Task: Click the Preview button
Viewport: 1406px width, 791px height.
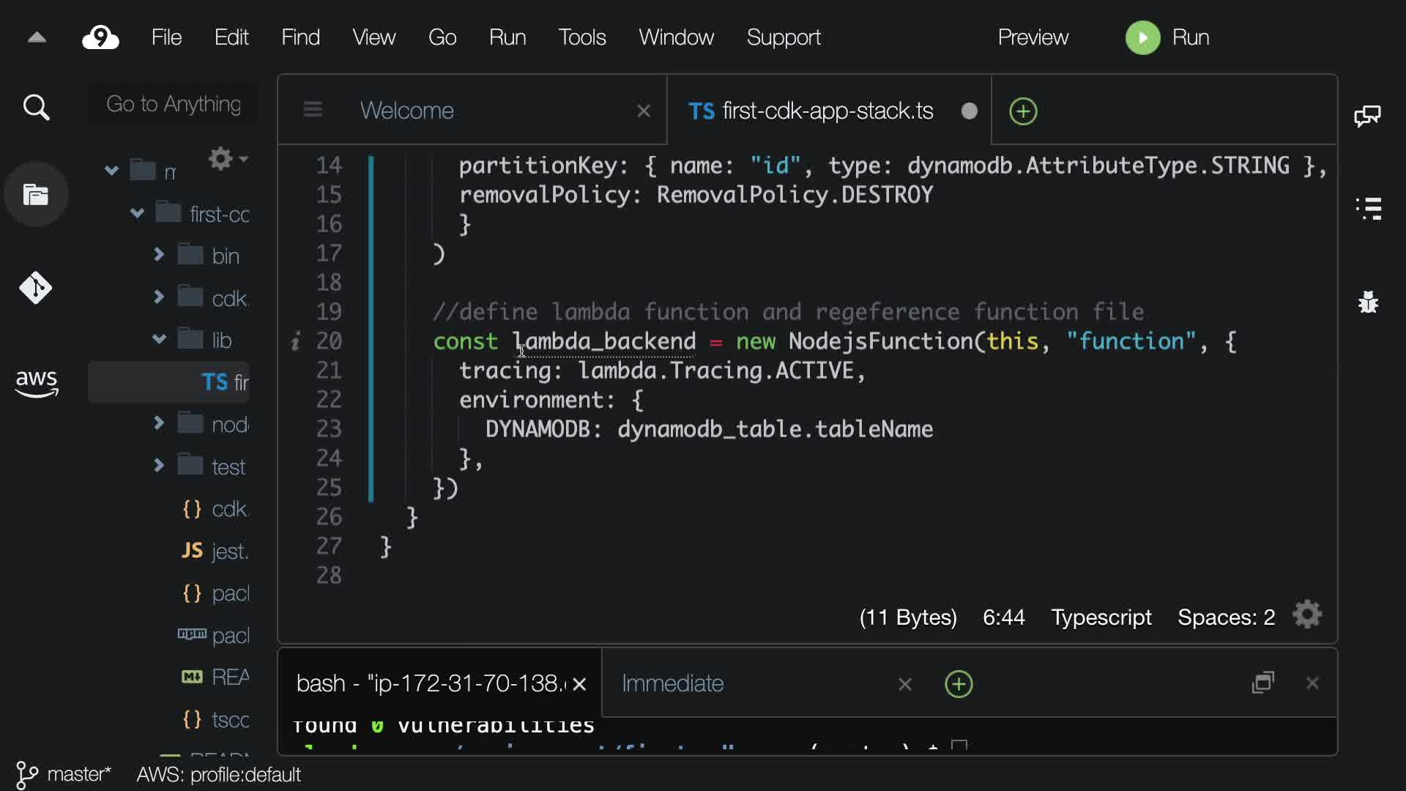Action: coord(1033,37)
